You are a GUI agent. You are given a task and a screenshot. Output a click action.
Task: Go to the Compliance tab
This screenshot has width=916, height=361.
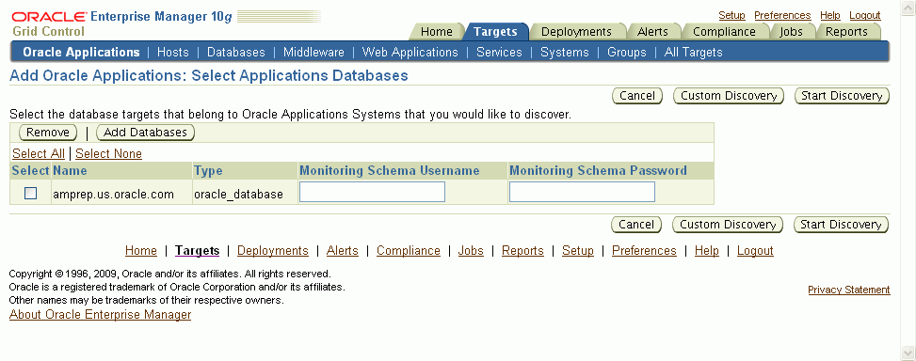coord(724,31)
